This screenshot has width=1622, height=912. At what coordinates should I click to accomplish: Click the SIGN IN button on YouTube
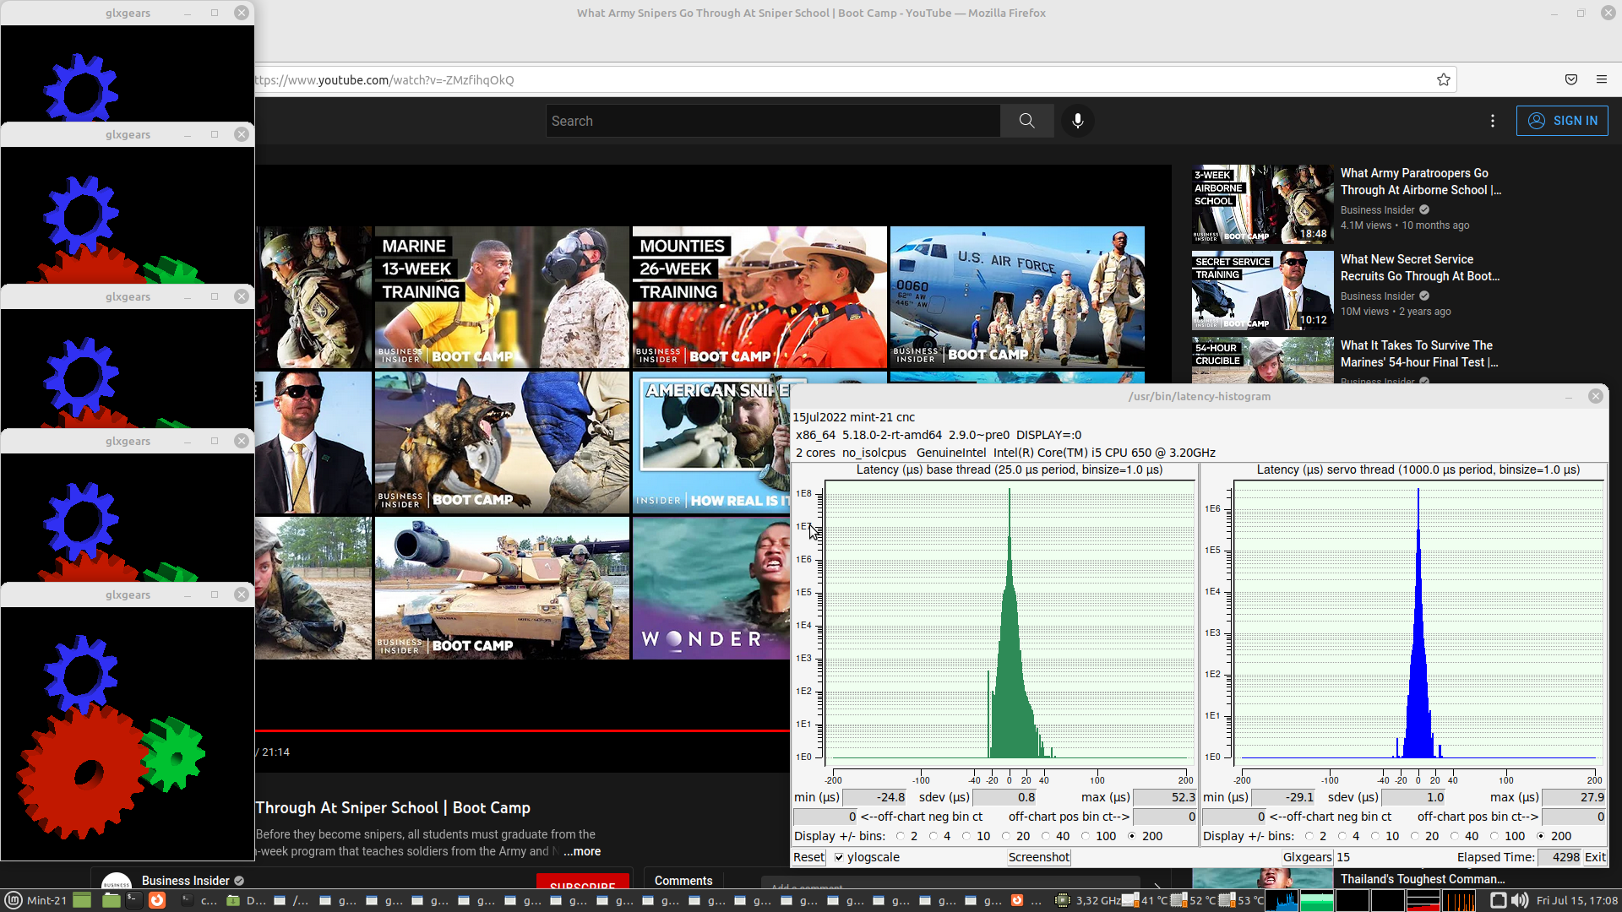tap(1562, 121)
